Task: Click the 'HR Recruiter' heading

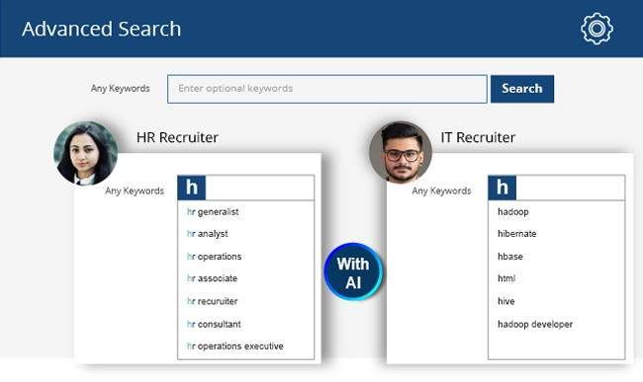Action: tap(177, 137)
